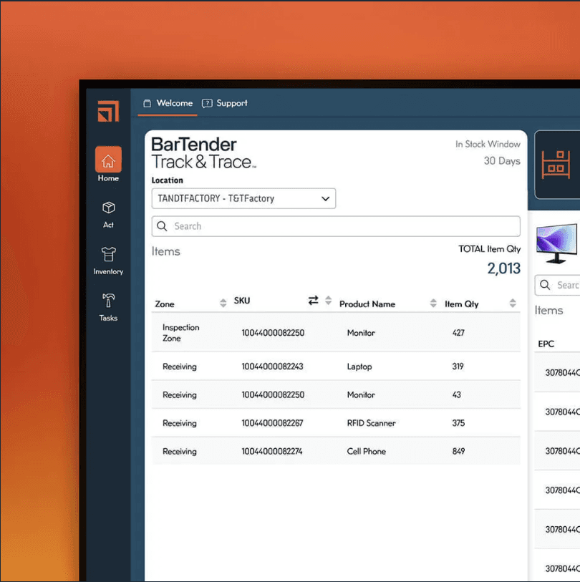Sort by Product Name column arrows
580x582 pixels.
(x=433, y=303)
